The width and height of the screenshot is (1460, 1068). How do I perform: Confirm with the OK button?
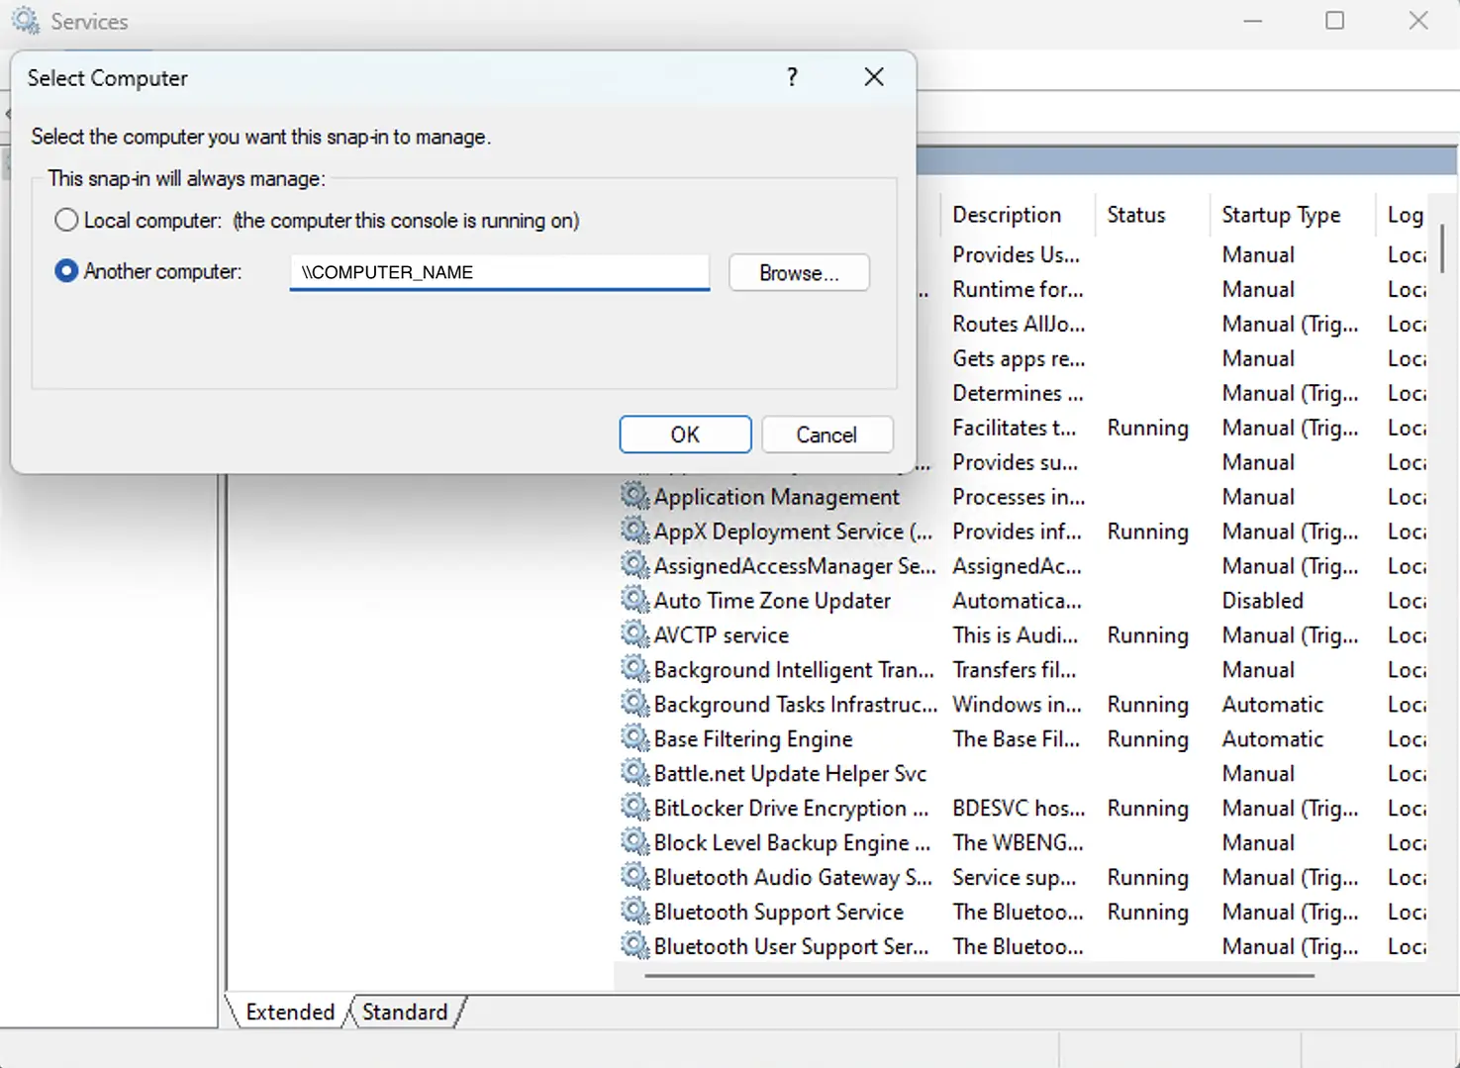coord(685,435)
